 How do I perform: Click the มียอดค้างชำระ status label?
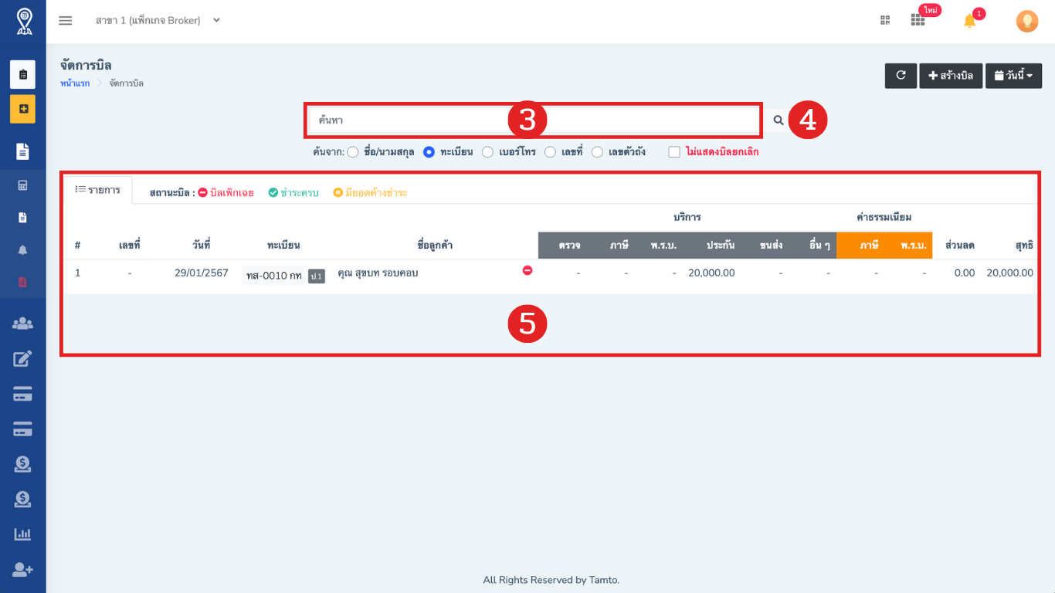[x=370, y=192]
